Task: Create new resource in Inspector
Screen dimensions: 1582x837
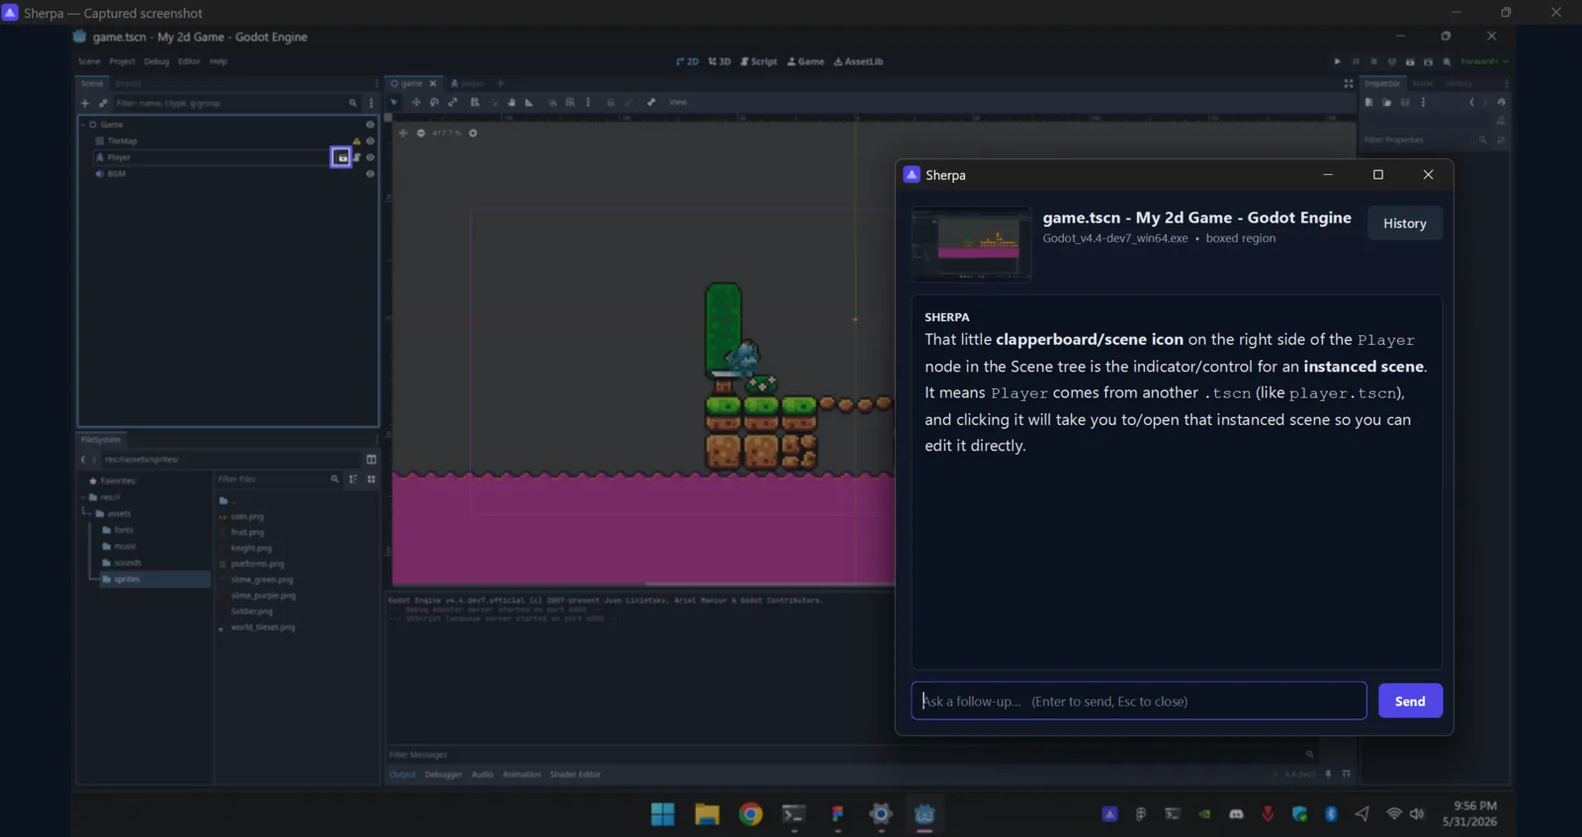Action: [1368, 102]
